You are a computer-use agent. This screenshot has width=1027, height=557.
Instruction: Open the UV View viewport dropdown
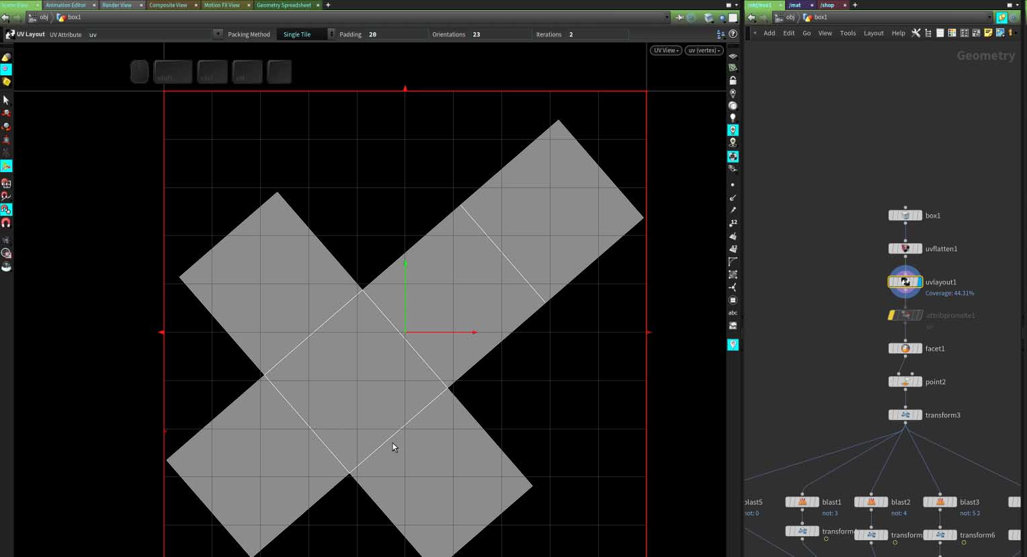tap(665, 50)
